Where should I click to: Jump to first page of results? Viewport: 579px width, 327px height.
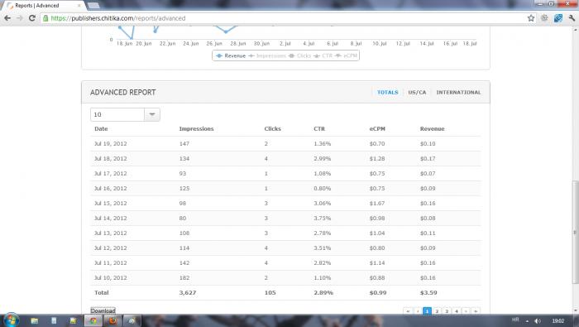pos(408,311)
